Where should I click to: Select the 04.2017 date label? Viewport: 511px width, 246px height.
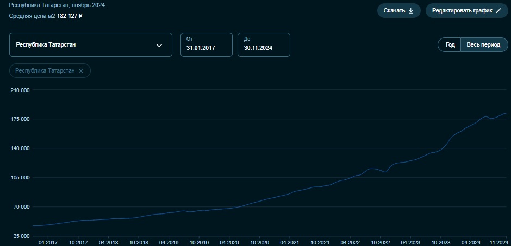[48, 242]
